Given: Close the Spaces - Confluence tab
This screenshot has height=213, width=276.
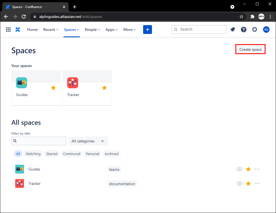Looking at the screenshot, I should pos(64,7).
